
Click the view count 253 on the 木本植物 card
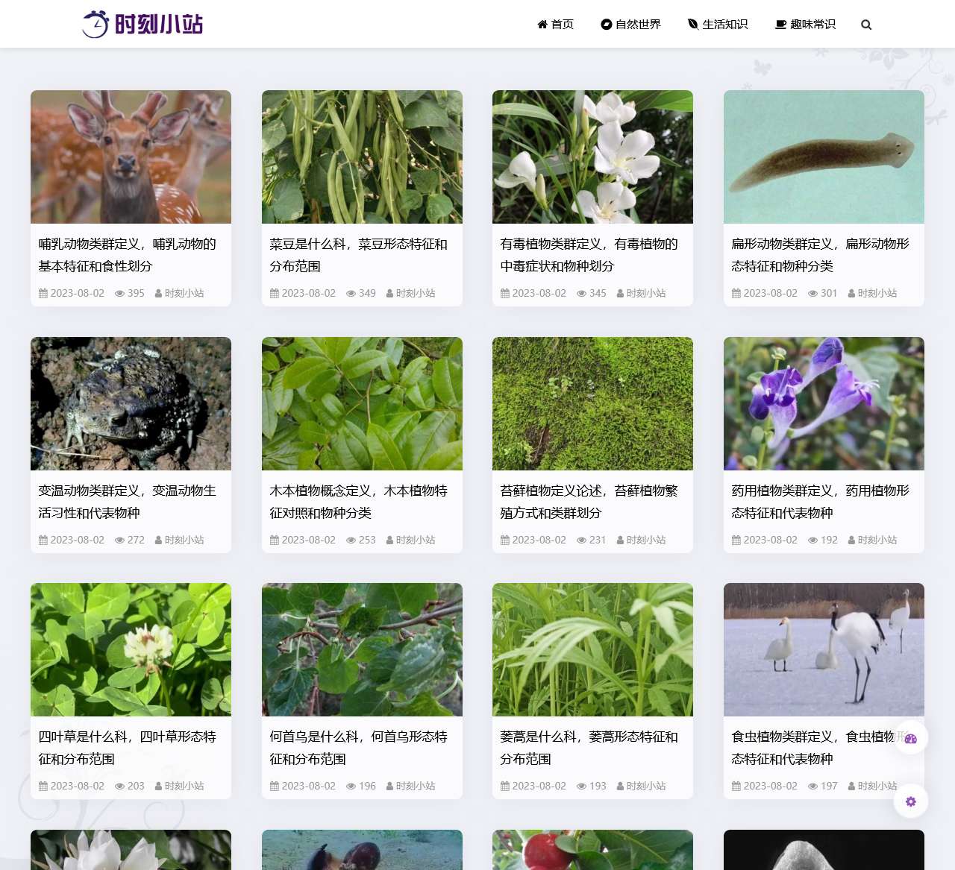(367, 540)
